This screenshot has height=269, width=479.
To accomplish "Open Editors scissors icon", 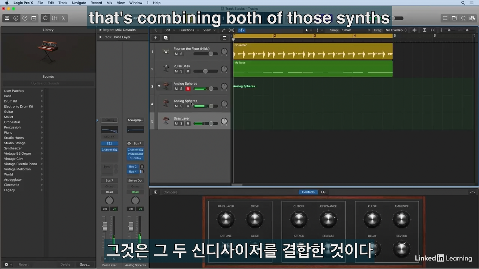I will pyautogui.click(x=63, y=18).
